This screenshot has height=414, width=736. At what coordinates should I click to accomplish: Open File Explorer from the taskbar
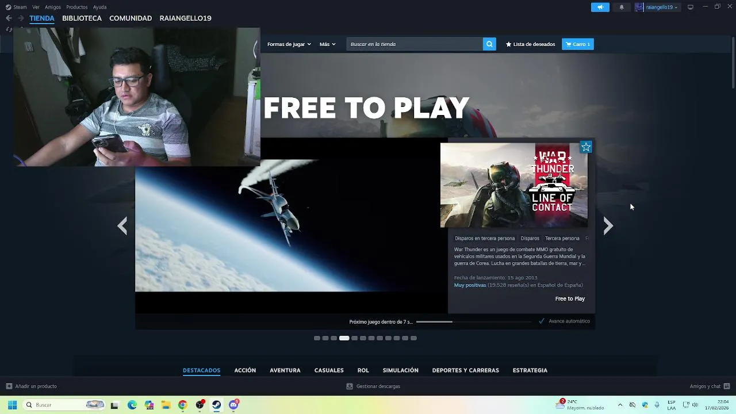click(166, 405)
